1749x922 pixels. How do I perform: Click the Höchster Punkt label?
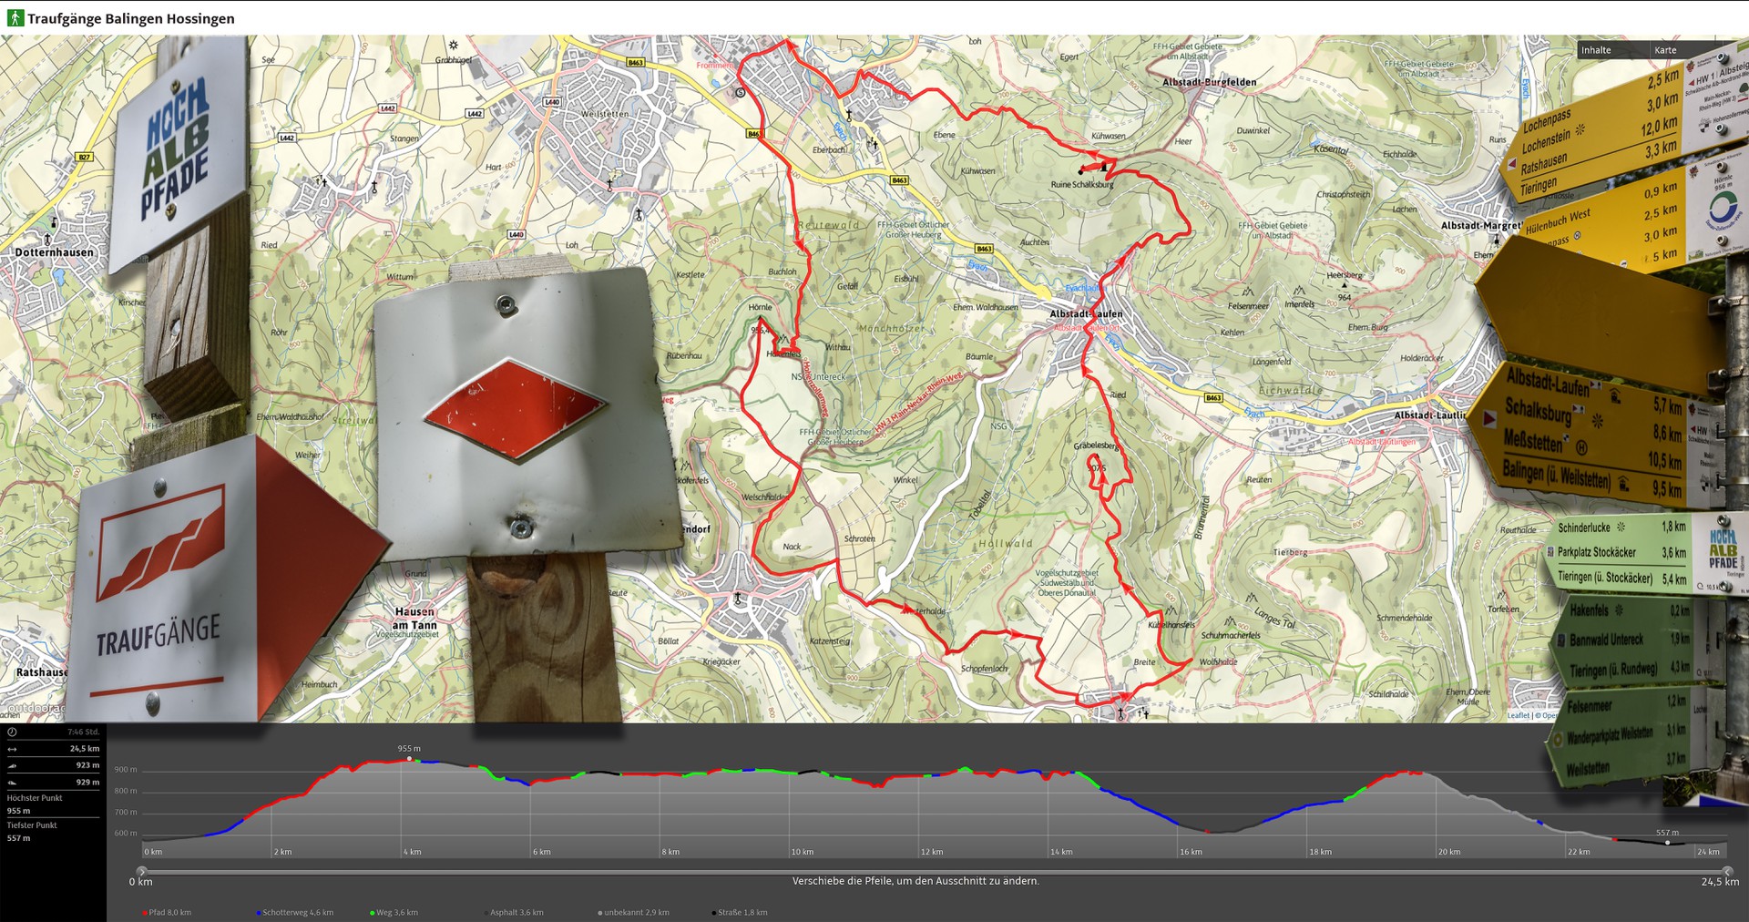(35, 798)
